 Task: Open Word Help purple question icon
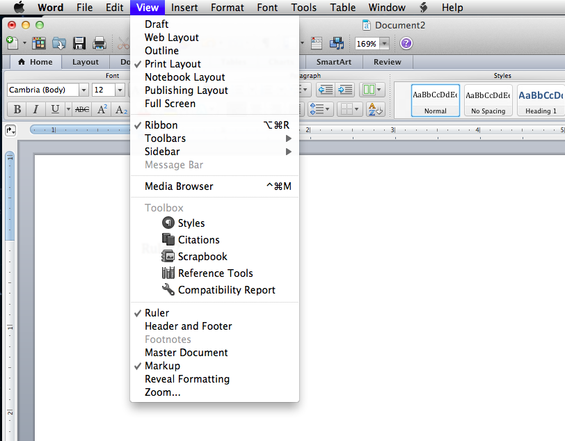click(x=406, y=44)
